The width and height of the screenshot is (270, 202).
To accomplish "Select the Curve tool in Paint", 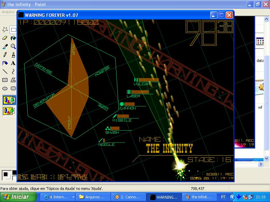I will [x=13, y=71].
